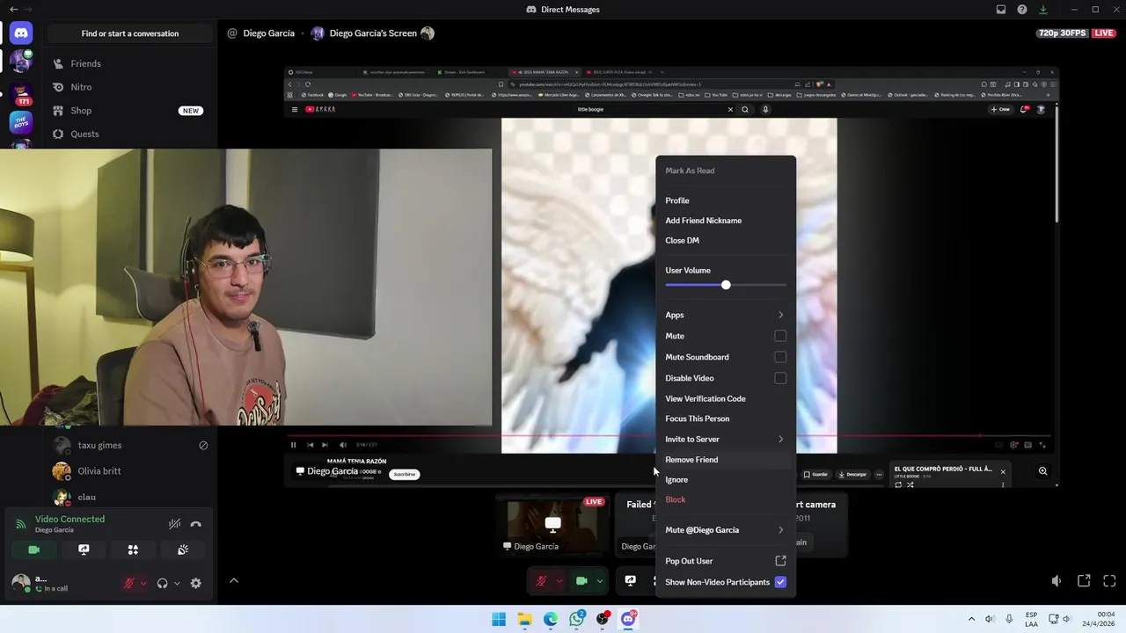
Task: Toggle noise suppression in Video Connected panel
Action: coord(175,524)
